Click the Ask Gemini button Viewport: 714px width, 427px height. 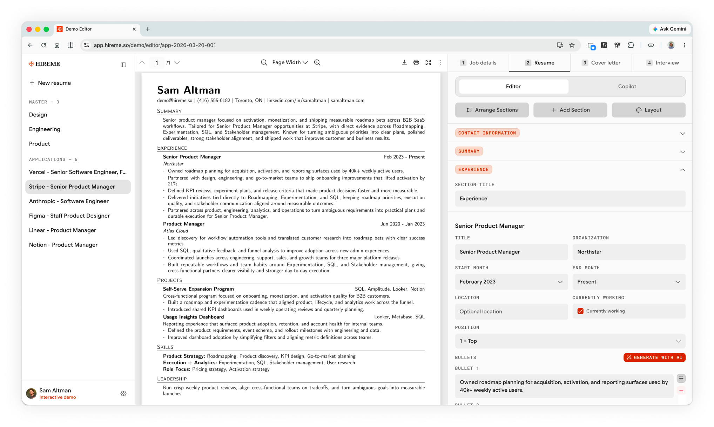(x=669, y=29)
